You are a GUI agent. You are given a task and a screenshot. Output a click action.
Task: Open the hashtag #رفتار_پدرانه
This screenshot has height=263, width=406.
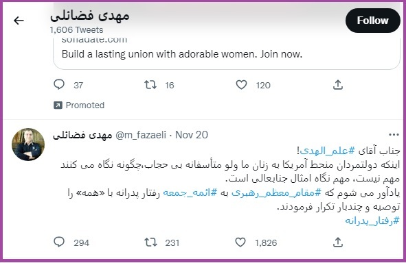pos(372,221)
